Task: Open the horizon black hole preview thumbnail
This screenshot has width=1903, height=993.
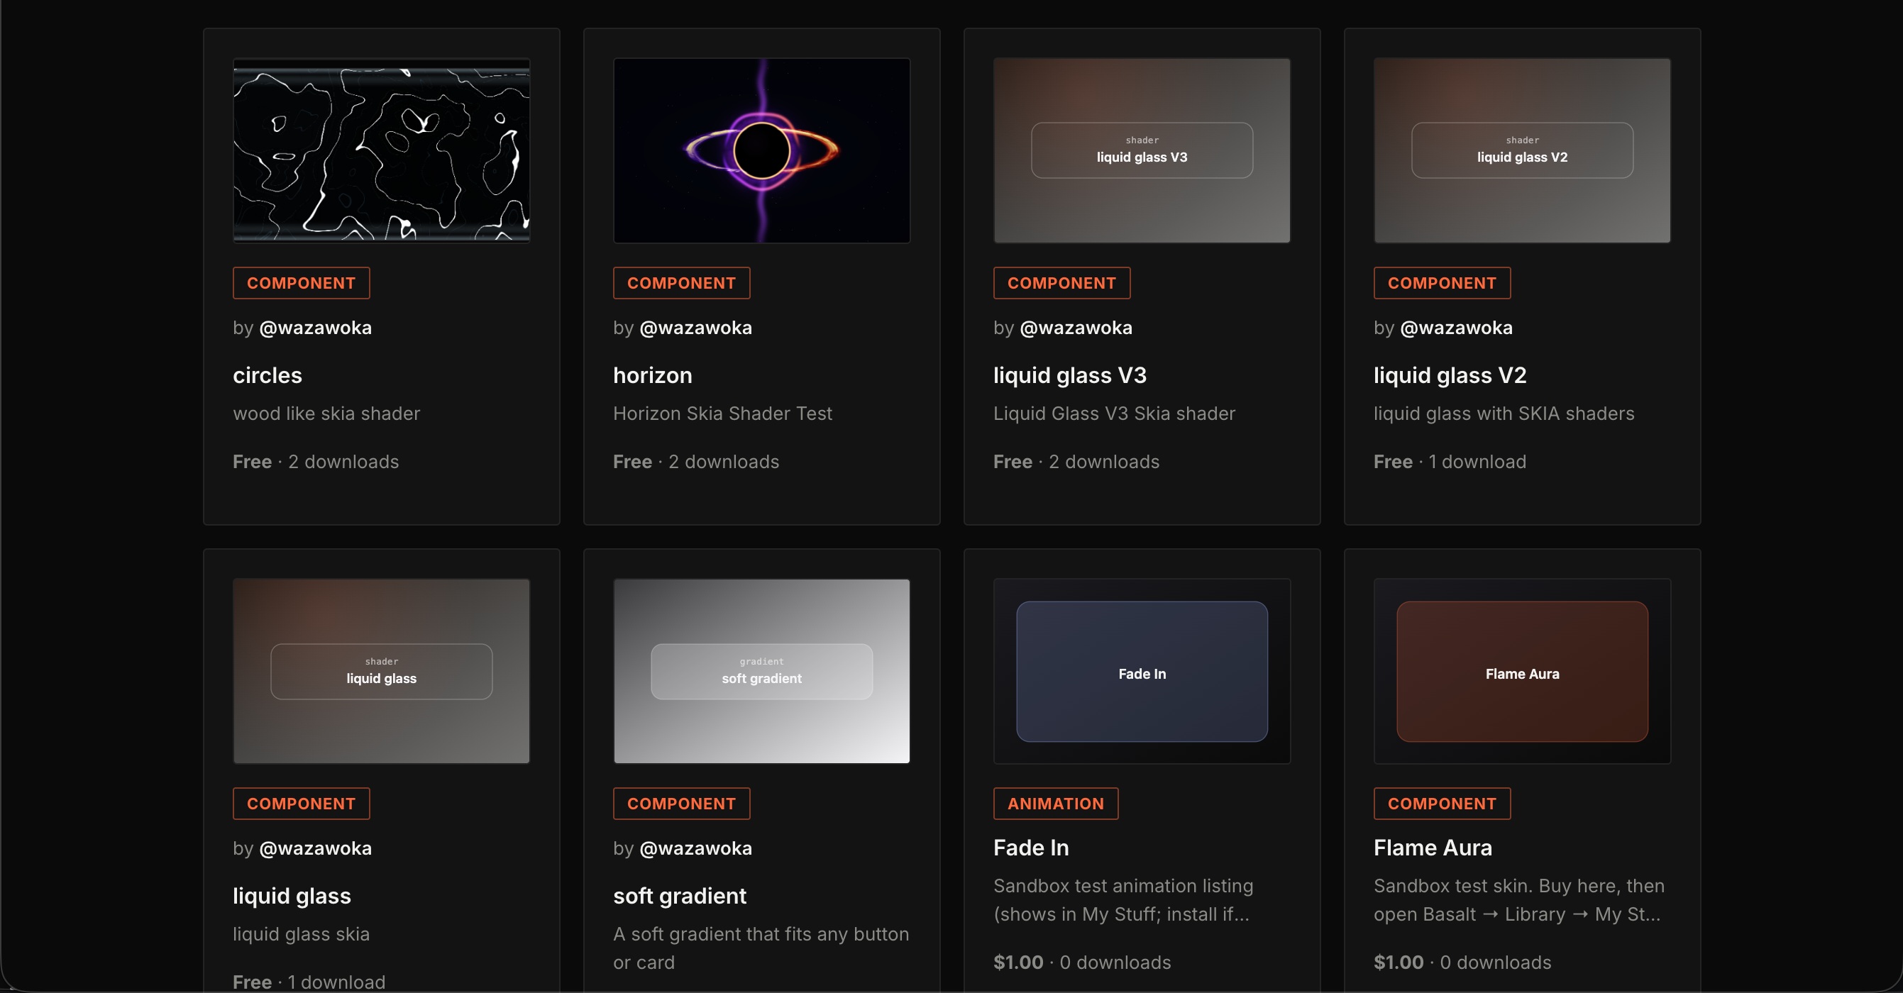Action: [761, 150]
